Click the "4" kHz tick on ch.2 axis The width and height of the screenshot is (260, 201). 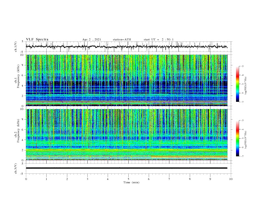tap(23, 140)
